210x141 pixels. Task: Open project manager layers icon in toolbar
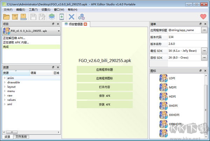(x=52, y=17)
